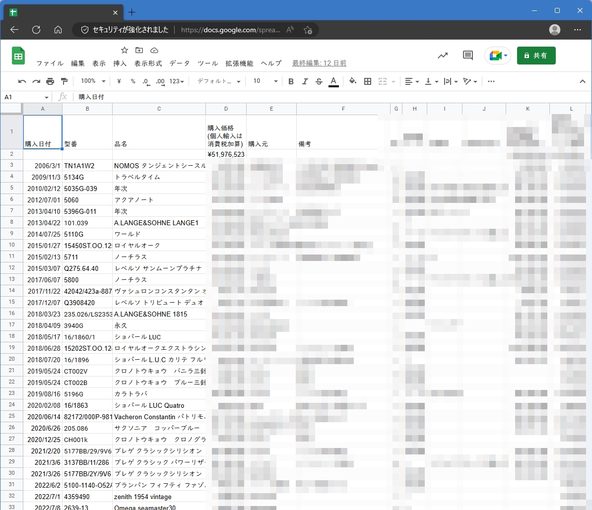Open the font family dropdown

[x=219, y=81]
